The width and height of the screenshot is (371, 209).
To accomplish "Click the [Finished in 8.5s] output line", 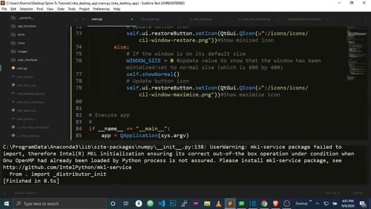I will click(x=31, y=181).
